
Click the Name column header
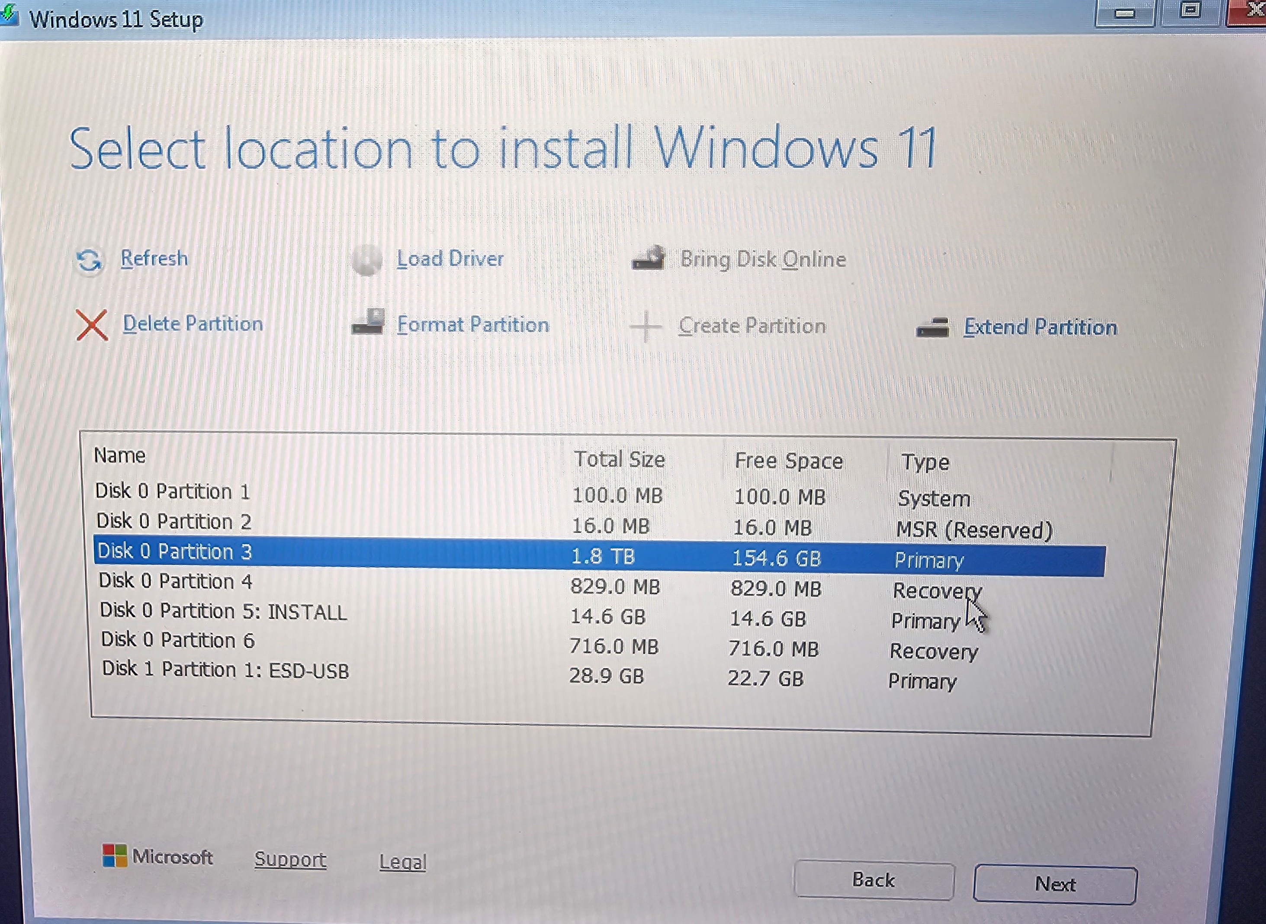click(x=120, y=455)
